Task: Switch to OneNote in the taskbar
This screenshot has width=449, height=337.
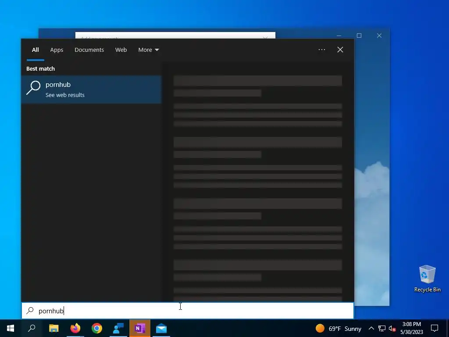Action: click(140, 328)
